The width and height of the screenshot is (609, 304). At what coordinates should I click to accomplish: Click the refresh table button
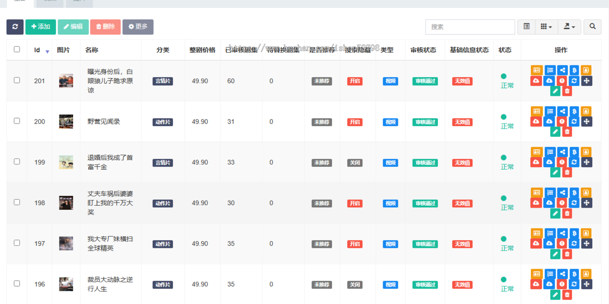15,27
